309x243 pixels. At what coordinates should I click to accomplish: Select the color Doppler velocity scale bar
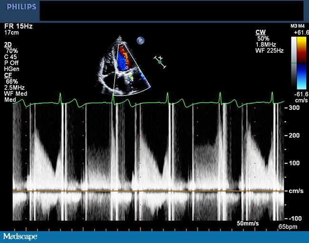tap(301, 63)
